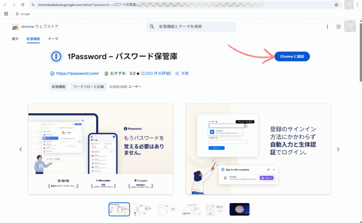Click the 1Password extension logo icon
Viewport: 362px width, 223px height.
56,56
